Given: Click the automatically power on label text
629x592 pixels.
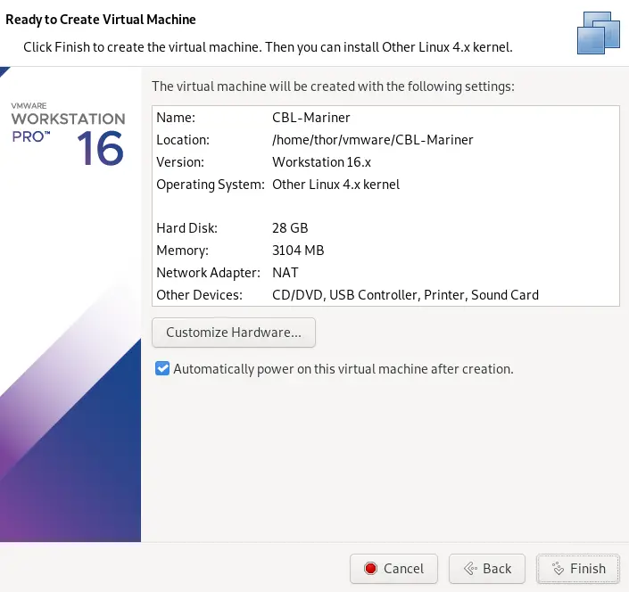Looking at the screenshot, I should point(343,369).
